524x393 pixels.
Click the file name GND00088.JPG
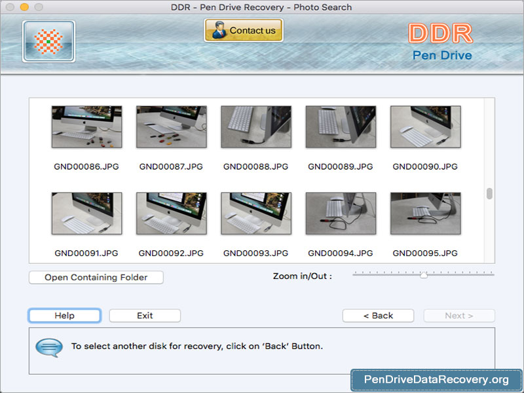point(255,166)
